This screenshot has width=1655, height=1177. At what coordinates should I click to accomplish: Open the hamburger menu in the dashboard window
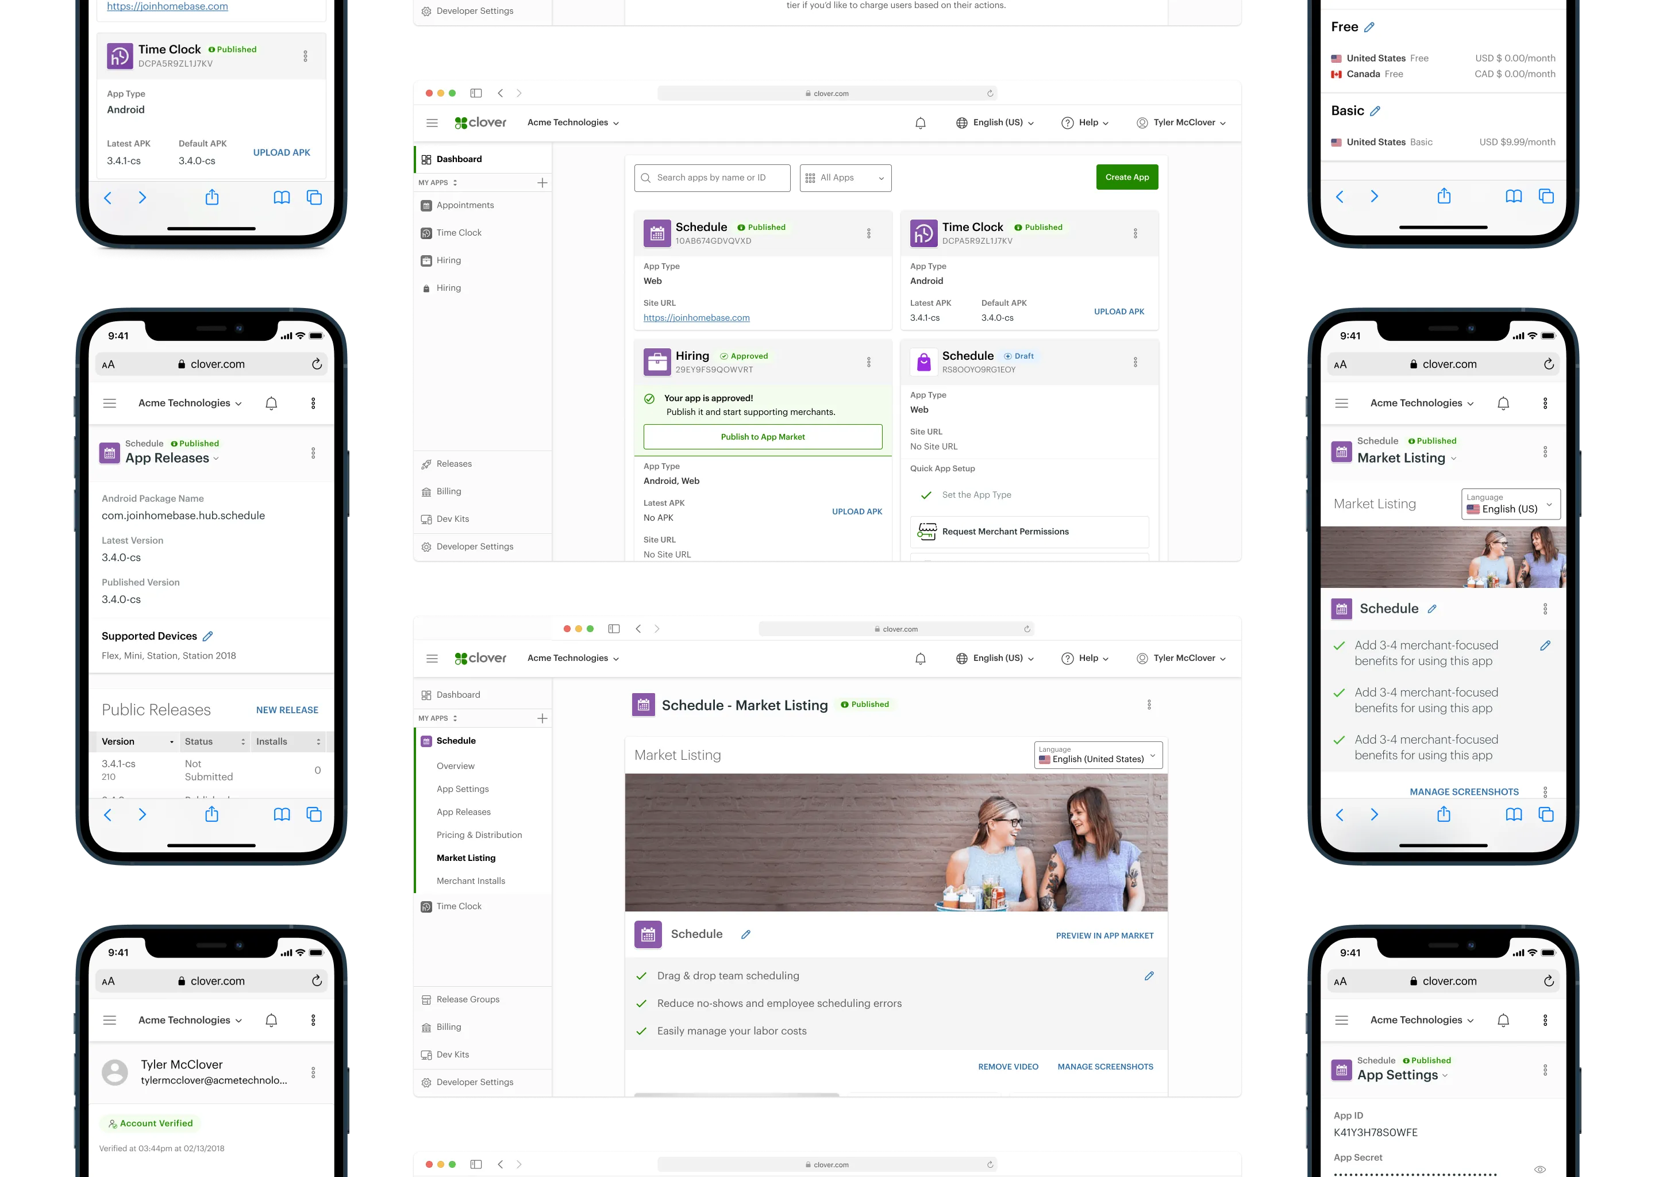coord(432,122)
